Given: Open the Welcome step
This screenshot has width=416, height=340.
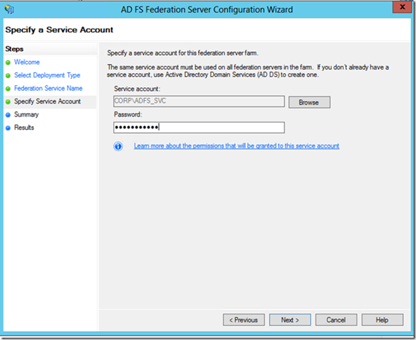Looking at the screenshot, I should coord(27,62).
